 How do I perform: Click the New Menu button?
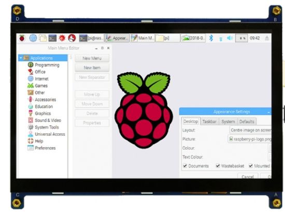[x=92, y=59]
